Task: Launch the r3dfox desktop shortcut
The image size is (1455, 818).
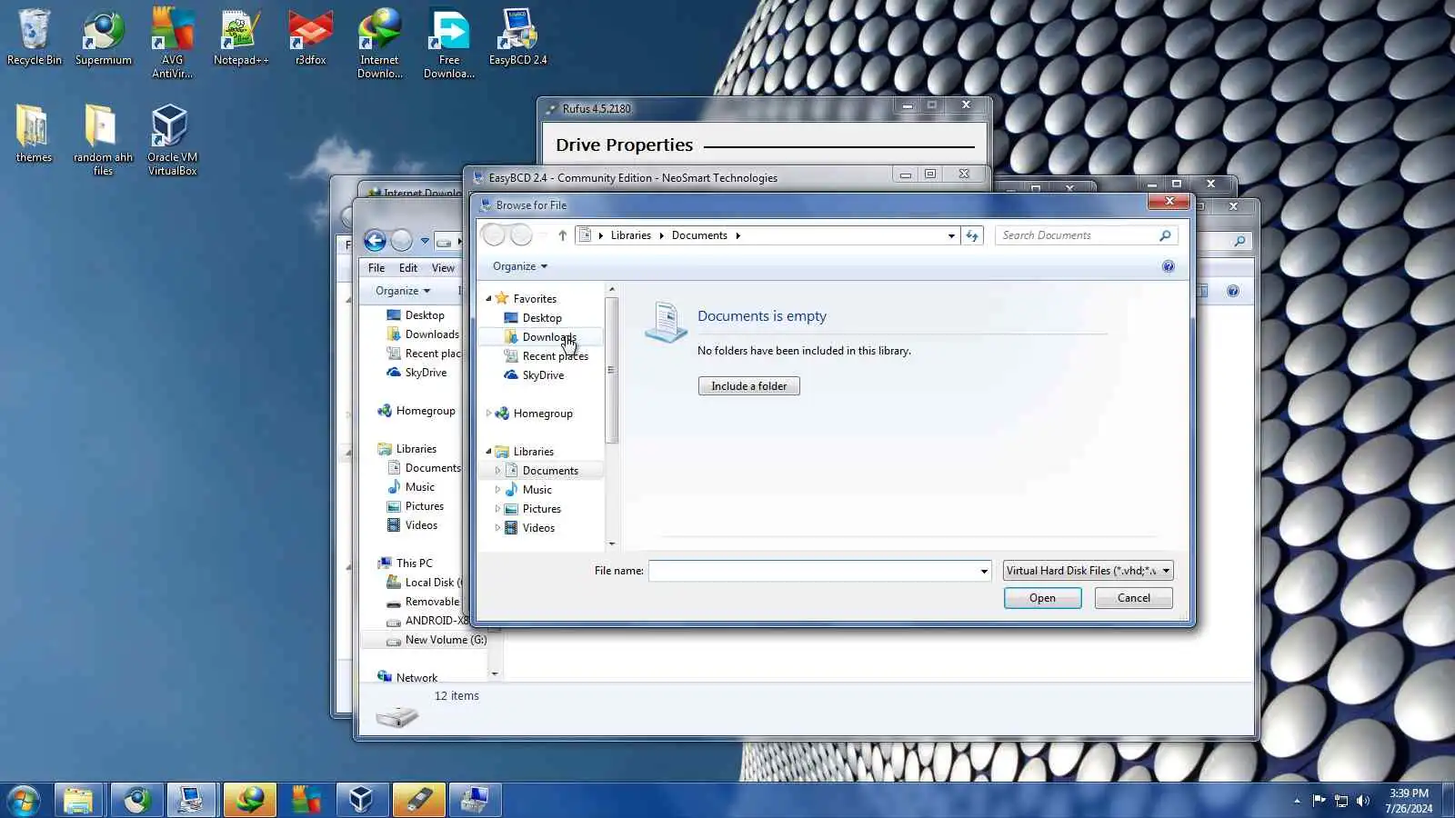Action: (311, 37)
